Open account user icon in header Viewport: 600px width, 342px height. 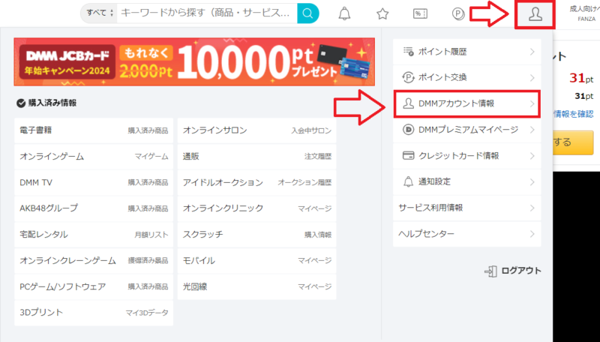tap(535, 14)
